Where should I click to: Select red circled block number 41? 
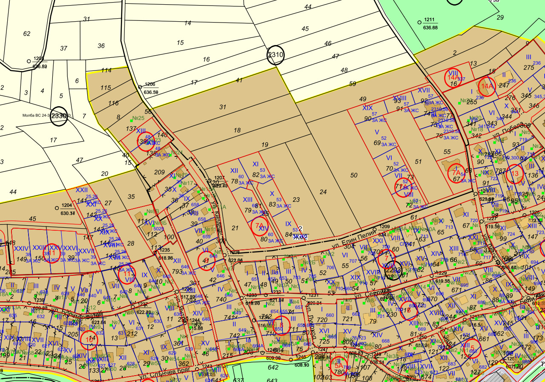click(207, 260)
